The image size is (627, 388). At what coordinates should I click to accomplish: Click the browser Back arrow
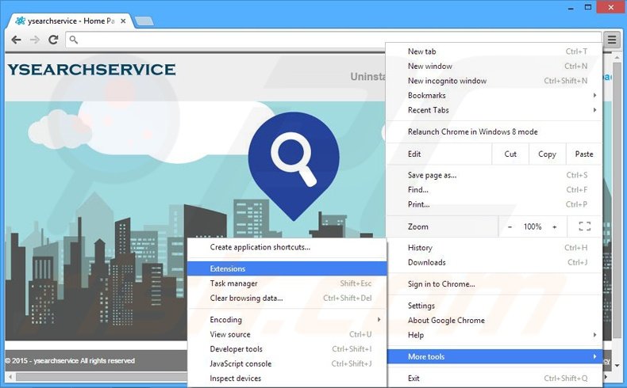click(x=16, y=40)
